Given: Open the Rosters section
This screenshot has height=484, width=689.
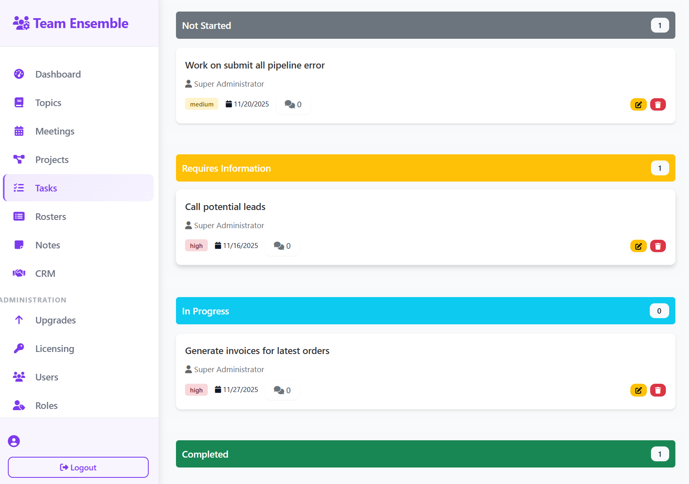Looking at the screenshot, I should point(50,217).
